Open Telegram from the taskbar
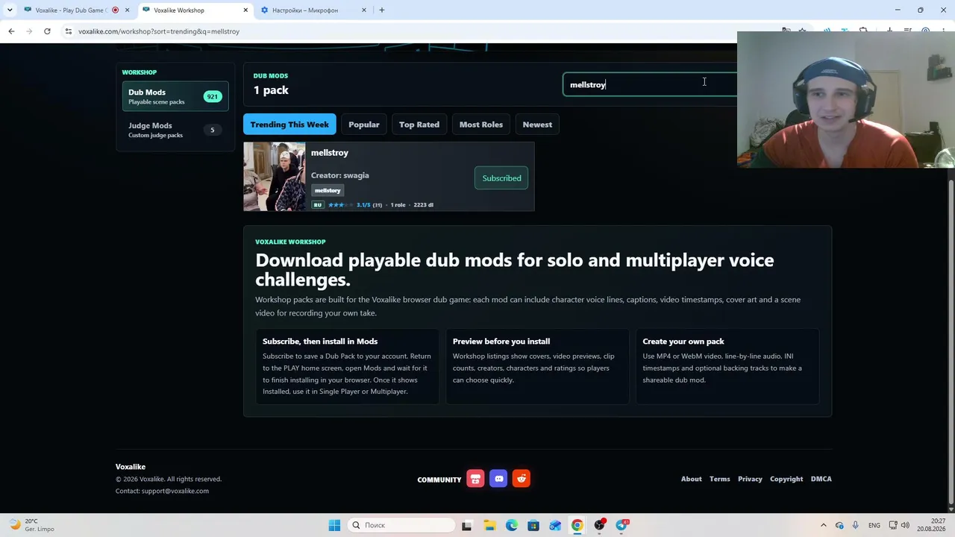 click(x=621, y=525)
